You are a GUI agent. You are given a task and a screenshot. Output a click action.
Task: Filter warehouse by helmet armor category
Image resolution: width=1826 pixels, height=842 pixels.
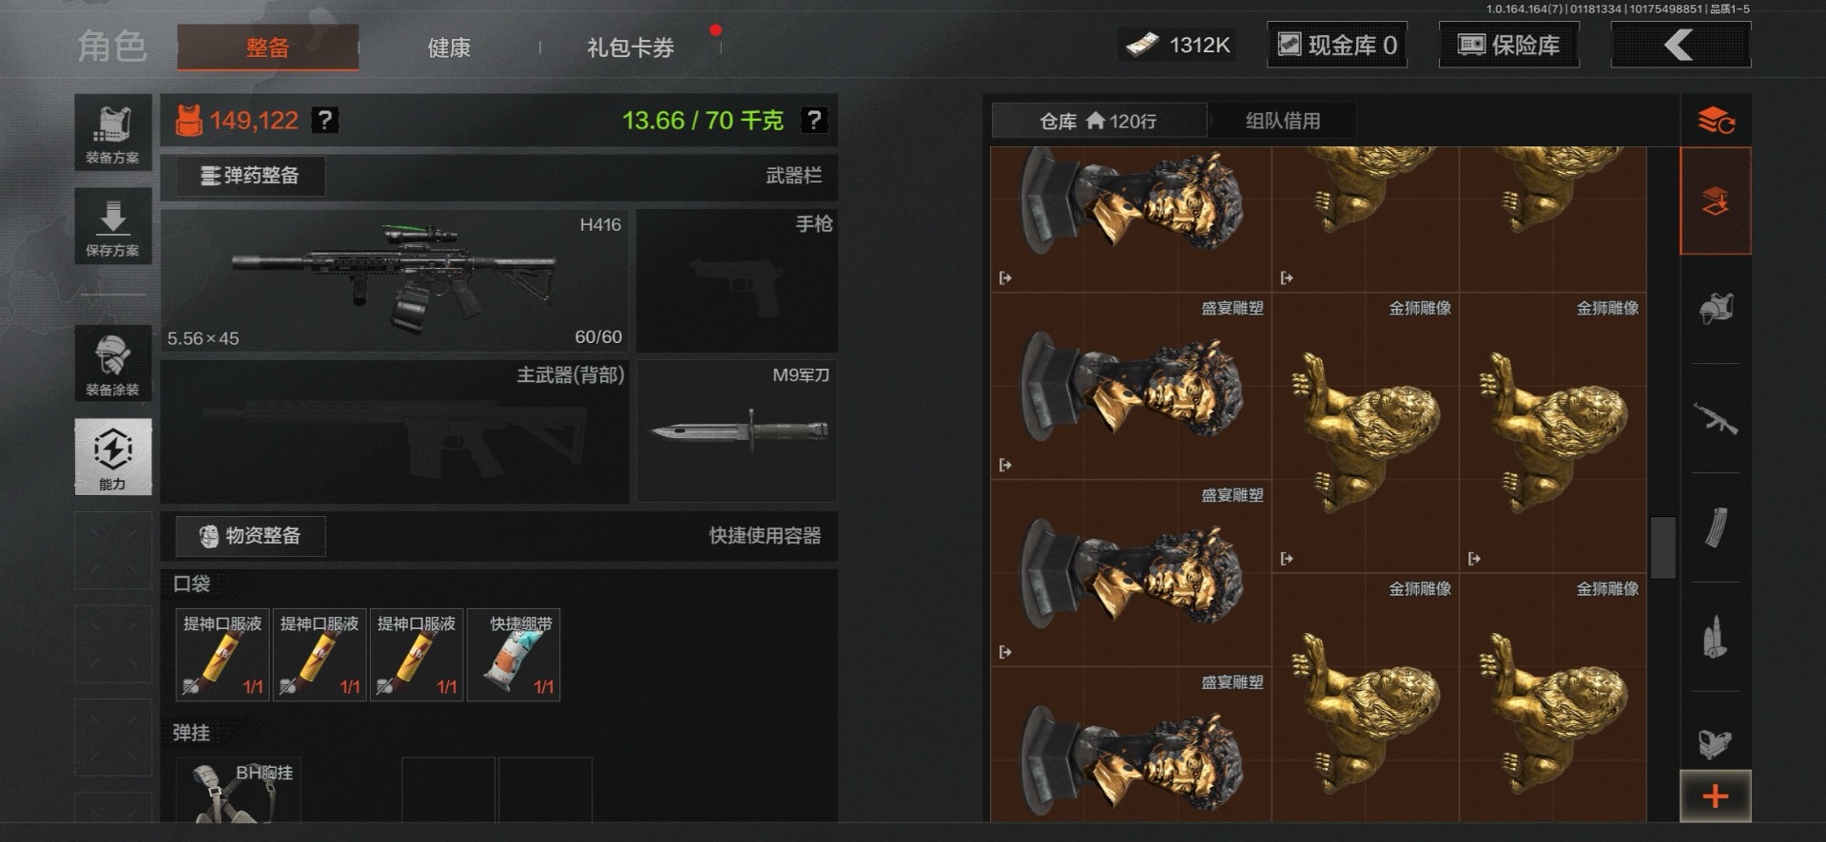1716,309
